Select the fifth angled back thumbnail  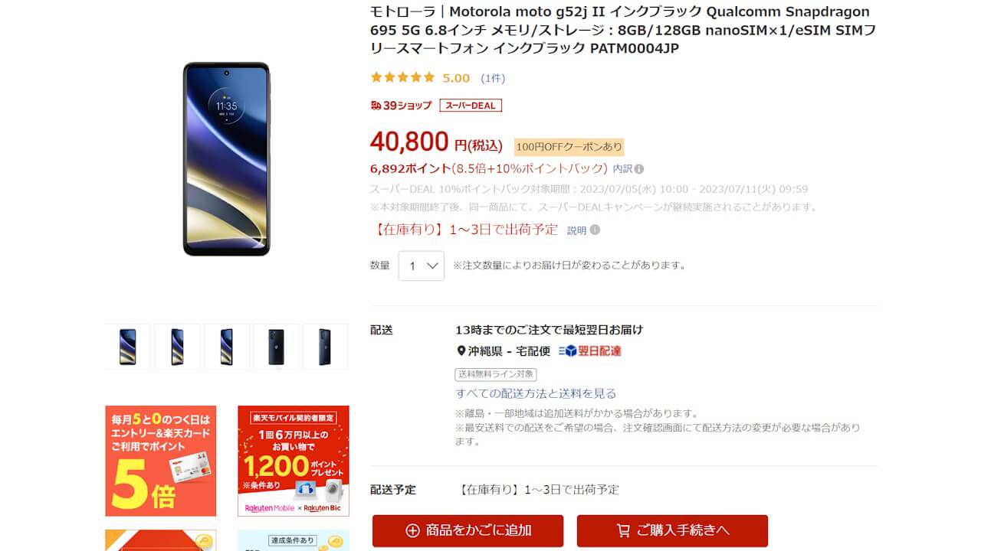pyautogui.click(x=326, y=347)
